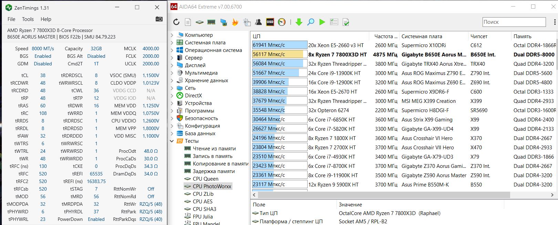Select the CPU PhotoWorxx benchmark
The width and height of the screenshot is (558, 225).
212,186
